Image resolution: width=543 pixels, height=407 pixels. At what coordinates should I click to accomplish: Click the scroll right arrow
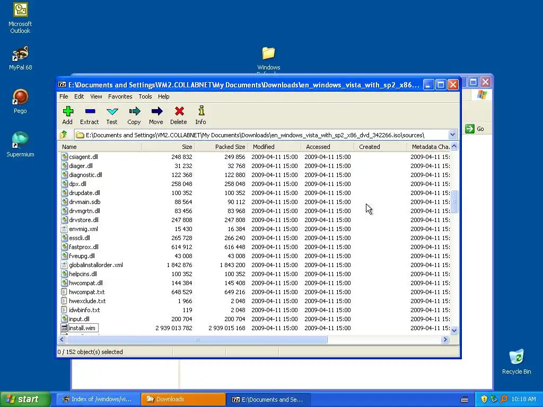click(445, 340)
